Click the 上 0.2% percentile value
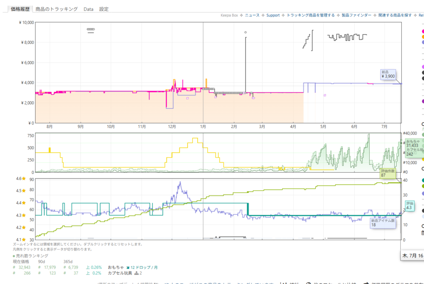424x284 pixels. pos(94,273)
